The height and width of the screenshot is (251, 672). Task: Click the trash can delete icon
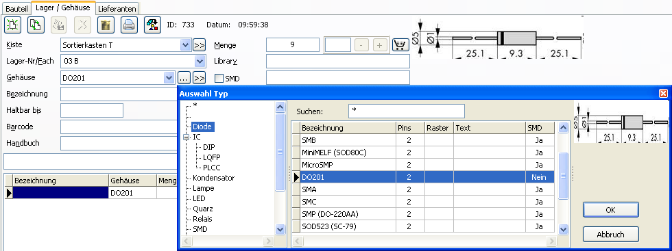pos(106,25)
